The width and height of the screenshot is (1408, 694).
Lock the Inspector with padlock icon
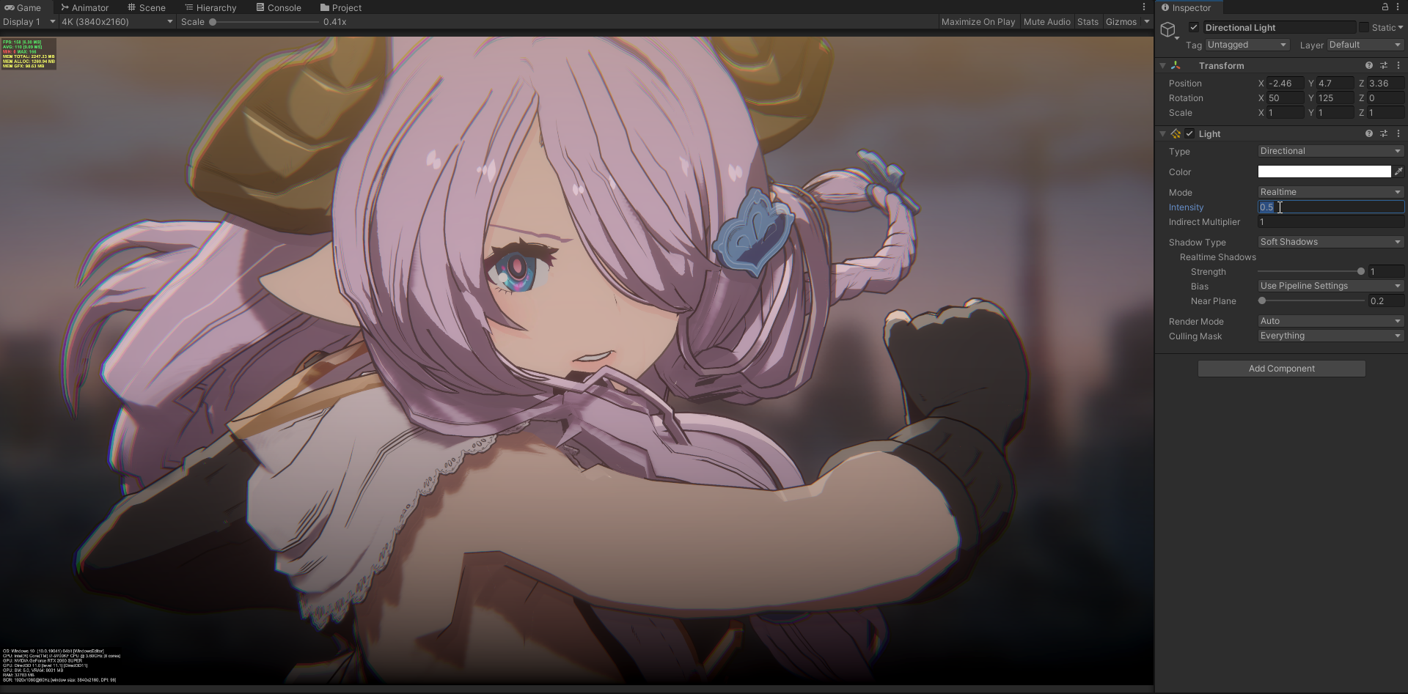(x=1385, y=7)
